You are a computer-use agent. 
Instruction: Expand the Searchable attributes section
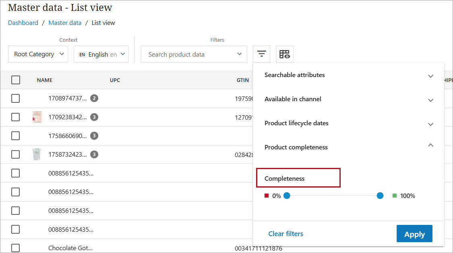(348, 75)
